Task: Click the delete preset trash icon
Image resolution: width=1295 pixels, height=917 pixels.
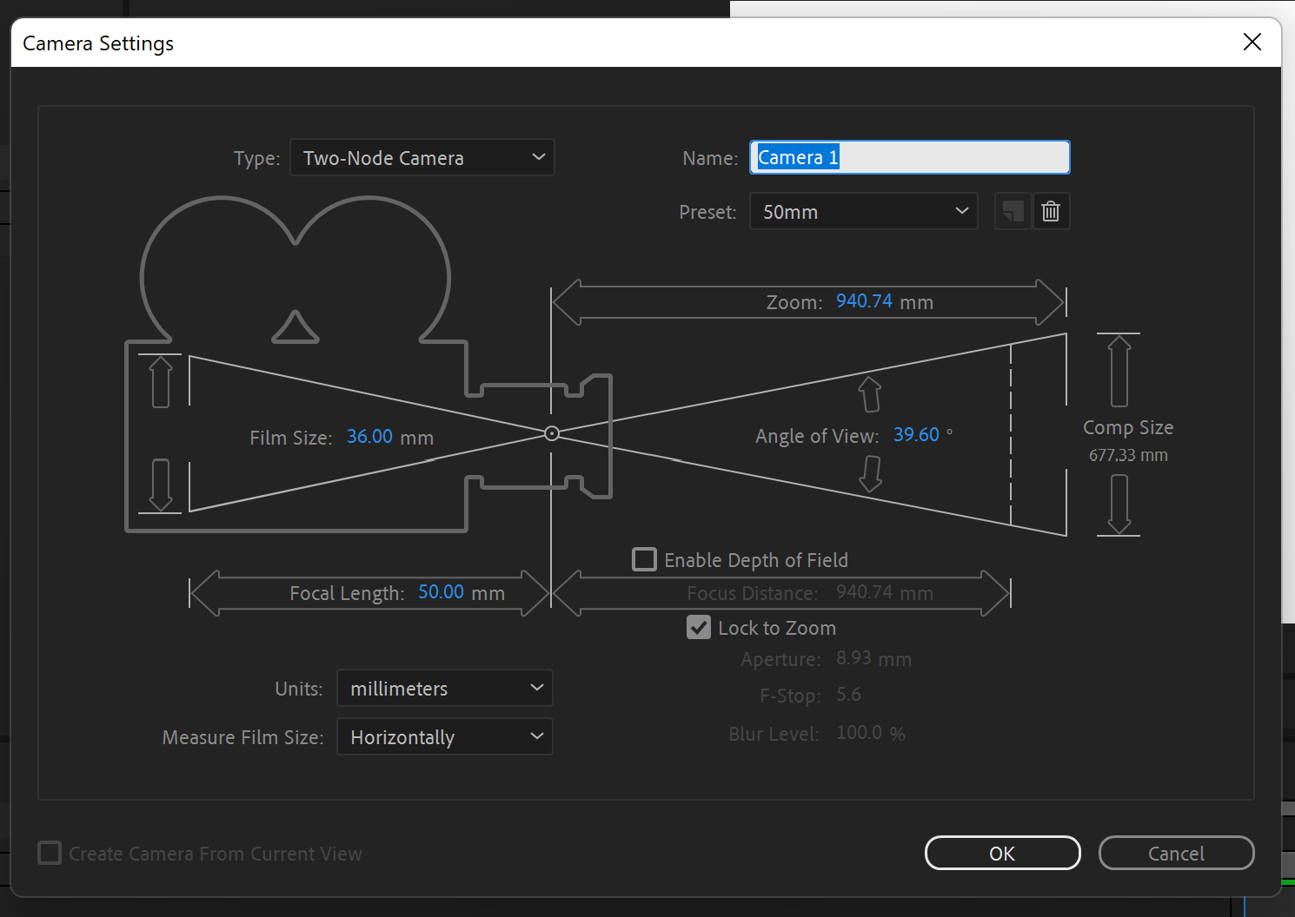Action: point(1051,211)
